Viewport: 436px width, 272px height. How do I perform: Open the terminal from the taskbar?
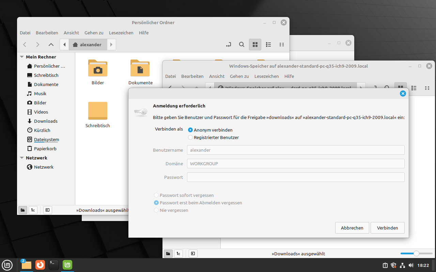(x=54, y=265)
